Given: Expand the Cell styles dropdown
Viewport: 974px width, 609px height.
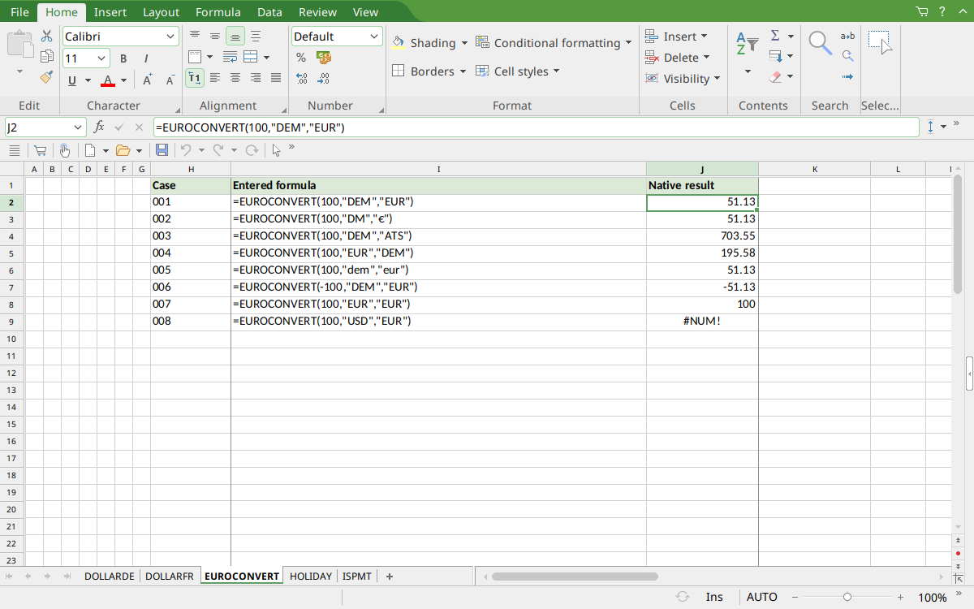Looking at the screenshot, I should (557, 71).
